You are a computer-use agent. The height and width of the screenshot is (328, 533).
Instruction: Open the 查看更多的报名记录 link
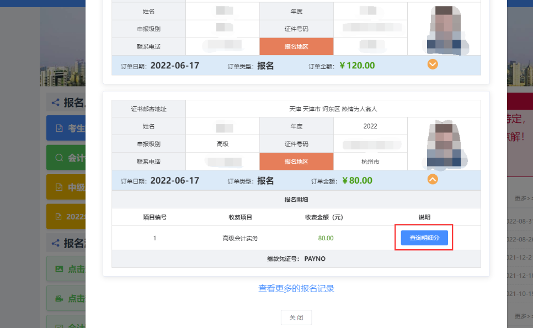click(x=296, y=288)
